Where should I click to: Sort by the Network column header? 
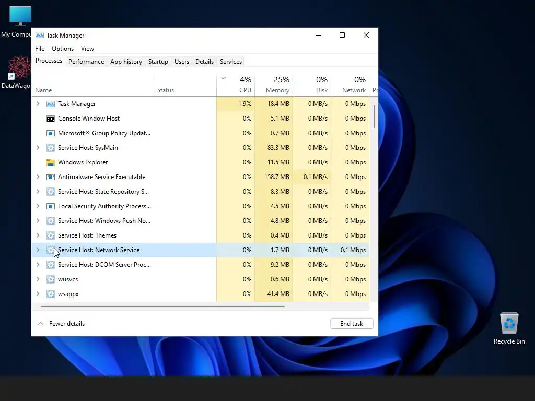(x=350, y=85)
